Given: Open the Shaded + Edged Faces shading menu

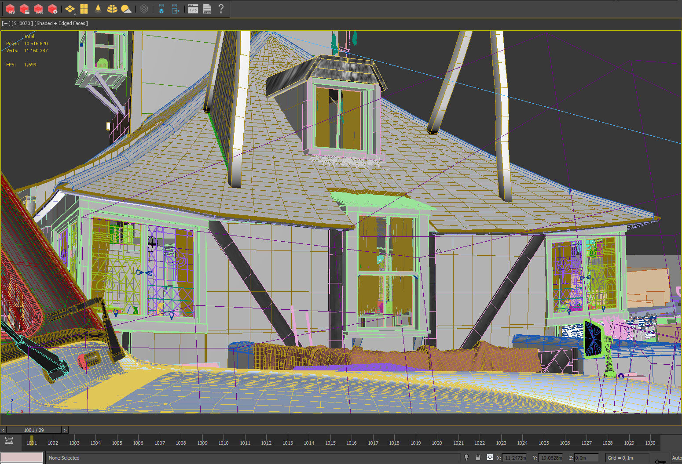Looking at the screenshot, I should [x=61, y=23].
